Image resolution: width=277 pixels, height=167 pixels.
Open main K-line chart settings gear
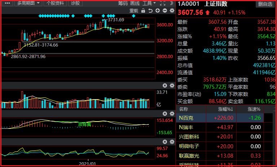(x=172, y=10)
